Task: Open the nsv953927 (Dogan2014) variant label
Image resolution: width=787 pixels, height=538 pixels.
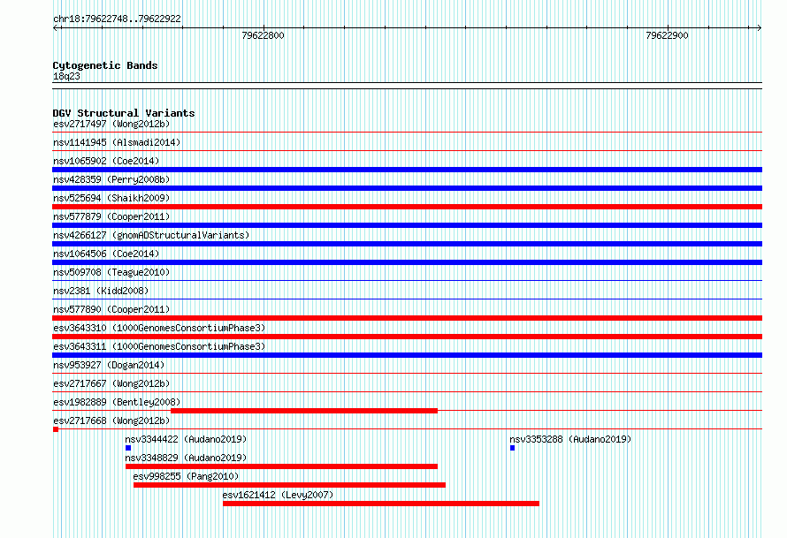Action: tap(109, 365)
